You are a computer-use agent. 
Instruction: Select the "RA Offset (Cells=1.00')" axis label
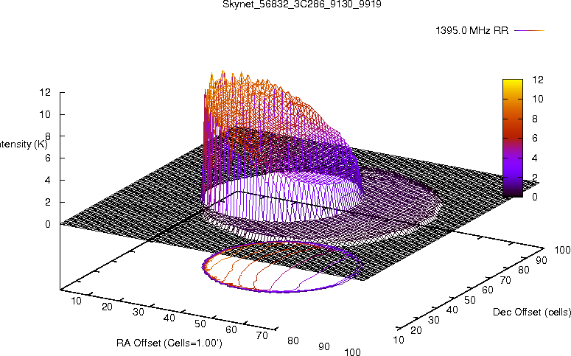tap(169, 343)
